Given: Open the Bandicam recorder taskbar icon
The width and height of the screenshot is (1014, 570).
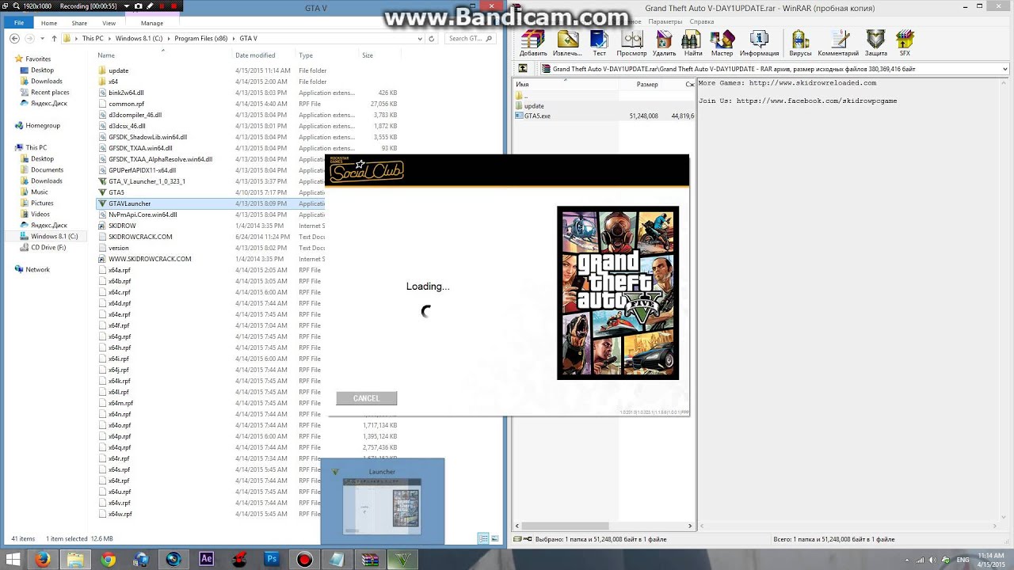Looking at the screenshot, I should (x=304, y=559).
